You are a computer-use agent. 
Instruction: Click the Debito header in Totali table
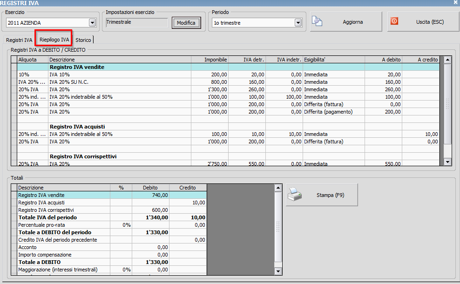point(151,188)
